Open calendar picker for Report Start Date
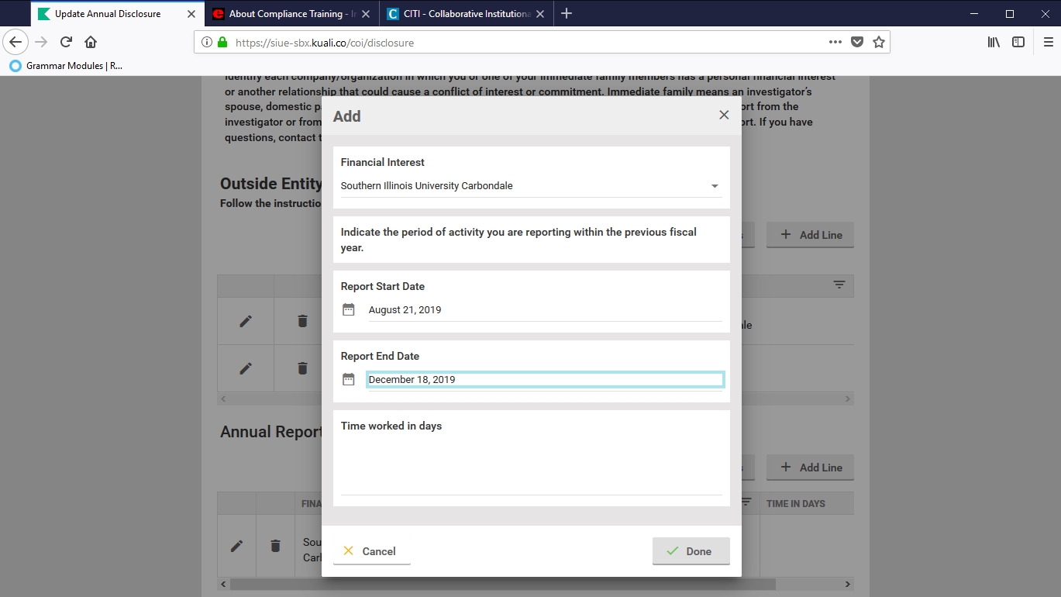The height and width of the screenshot is (597, 1061). pos(349,309)
